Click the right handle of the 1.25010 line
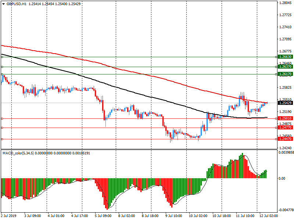This screenshot has height=220, width=294. point(276,118)
